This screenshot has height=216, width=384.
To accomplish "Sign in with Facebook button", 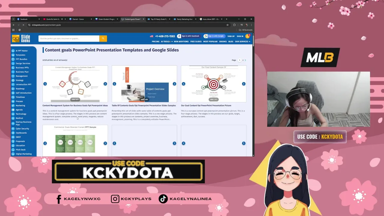I will click(x=188, y=36).
